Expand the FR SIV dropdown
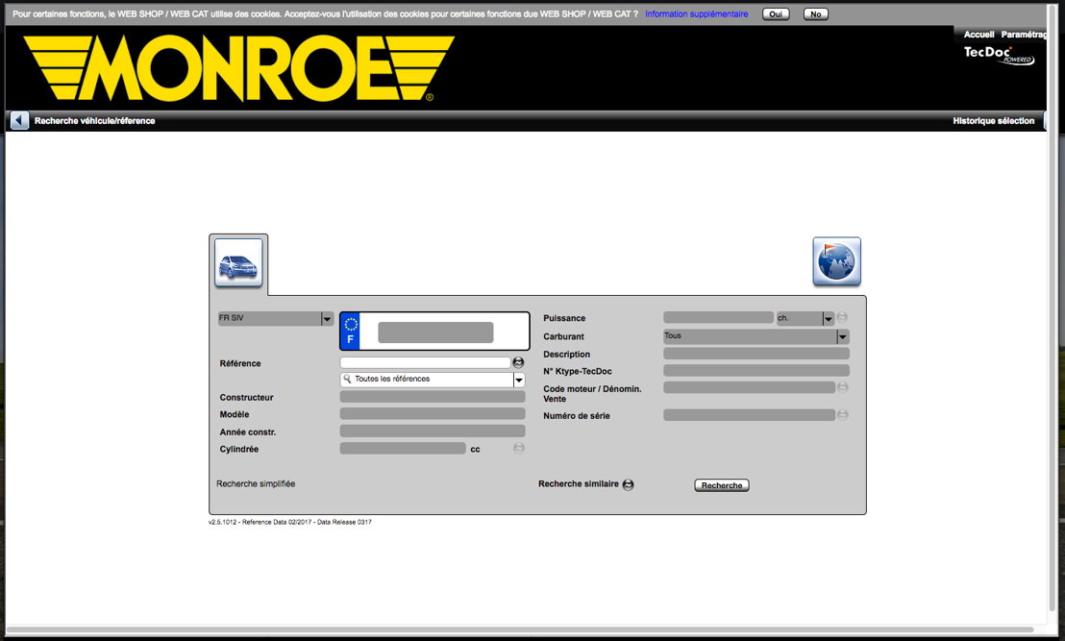1065x641 pixels. (327, 318)
